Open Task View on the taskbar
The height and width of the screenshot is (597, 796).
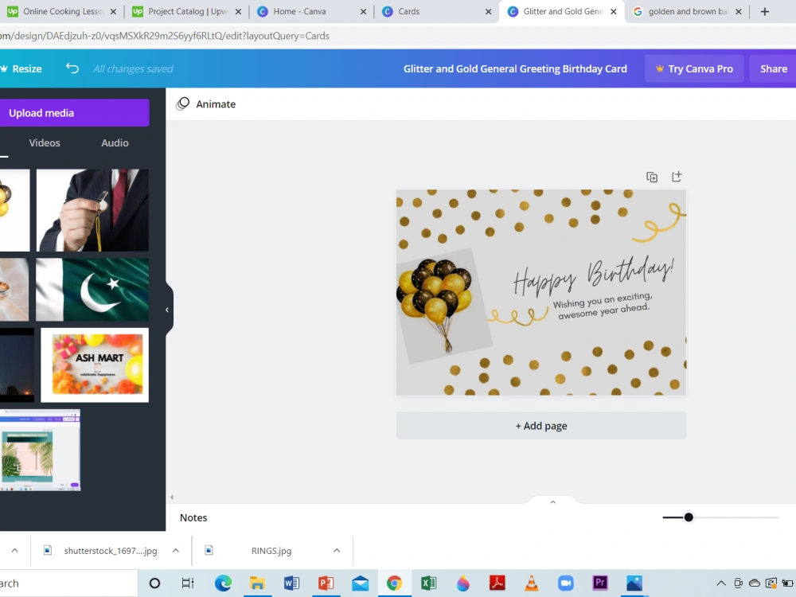pos(188,583)
